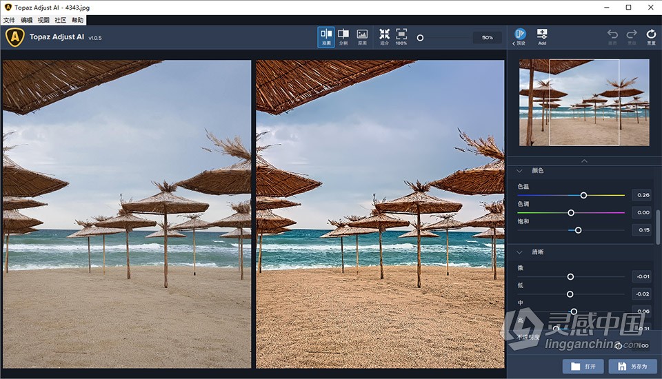Collapse the 清晰 section
This screenshot has height=379, width=662.
point(519,252)
